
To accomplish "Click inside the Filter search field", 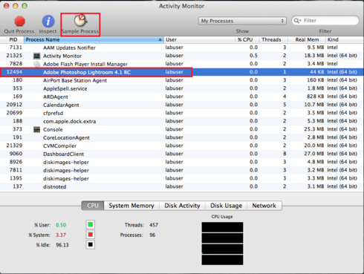I will (x=325, y=21).
